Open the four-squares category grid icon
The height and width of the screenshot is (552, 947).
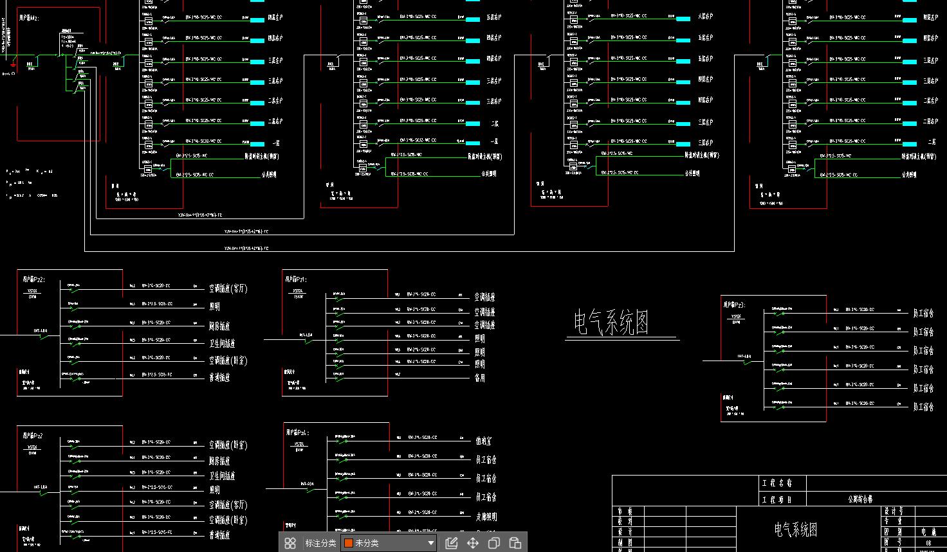(290, 543)
